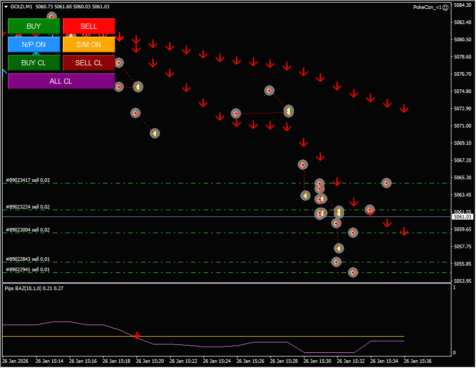Click the current price tag 5061.03 on the price axis
476x368 pixels.
click(462, 217)
